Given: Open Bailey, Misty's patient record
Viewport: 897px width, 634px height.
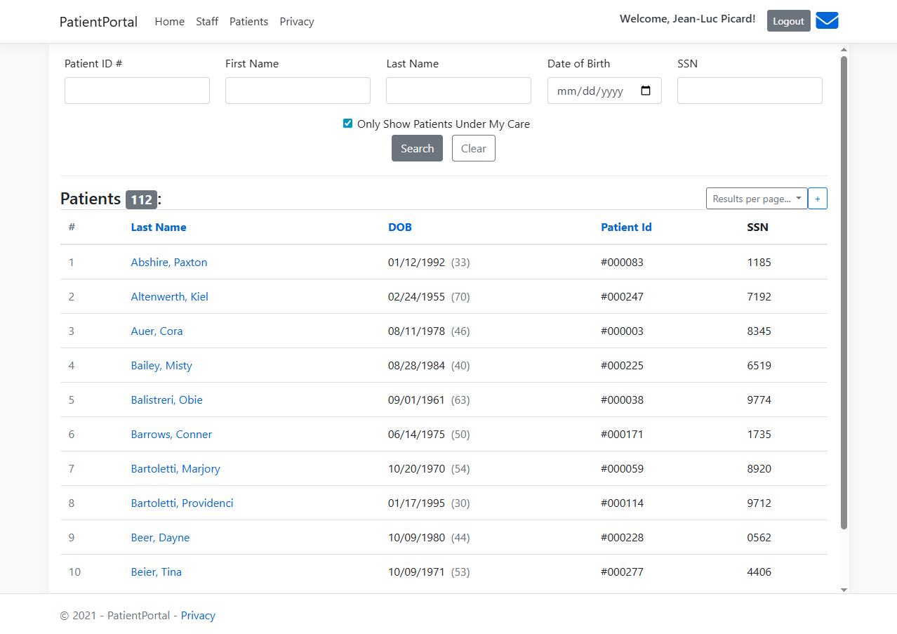Looking at the screenshot, I should point(161,365).
